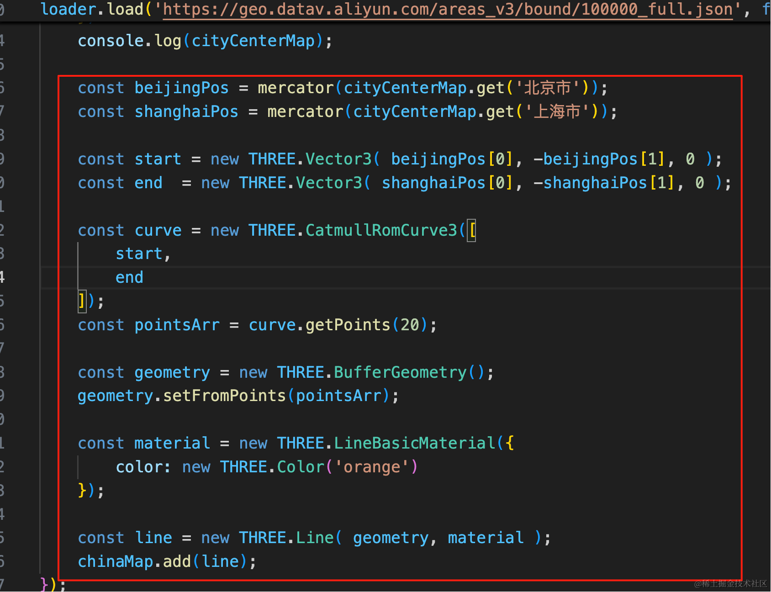Open the geo.datav.aliyun.com JSON URL link
Viewport: 771px width, 592px height.
pyautogui.click(x=448, y=9)
